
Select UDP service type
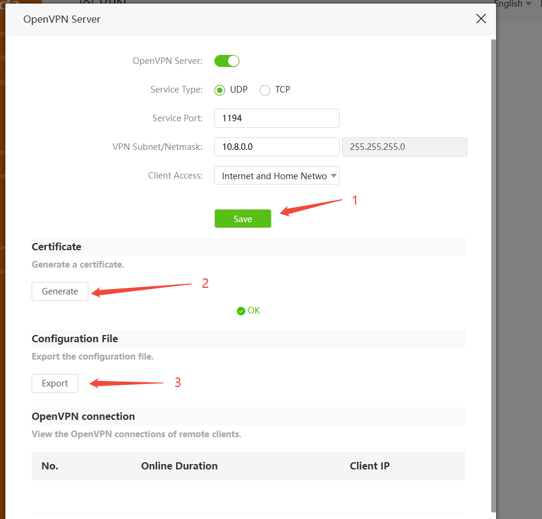coord(220,90)
